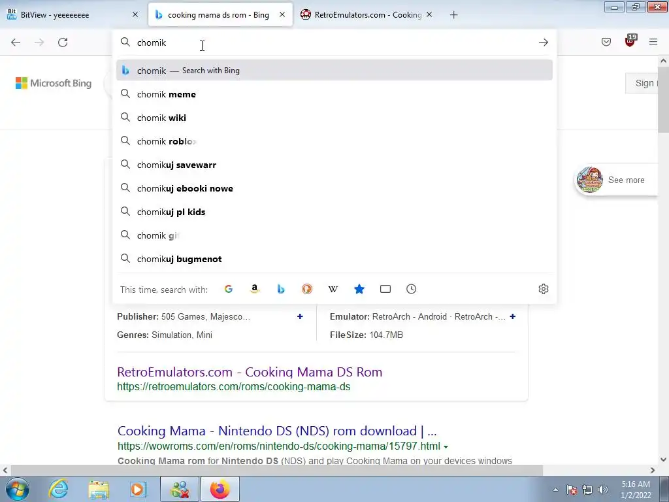
Task: Search this time with Google
Action: (x=229, y=289)
